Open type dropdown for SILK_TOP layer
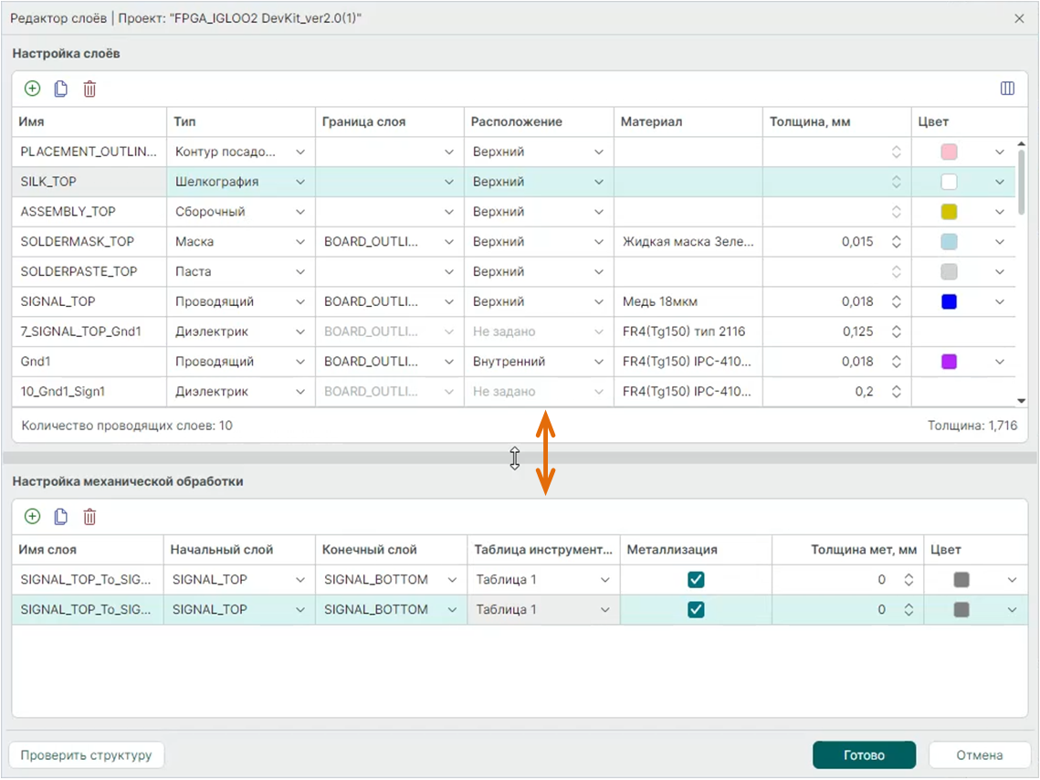The image size is (1040, 780). 299,182
